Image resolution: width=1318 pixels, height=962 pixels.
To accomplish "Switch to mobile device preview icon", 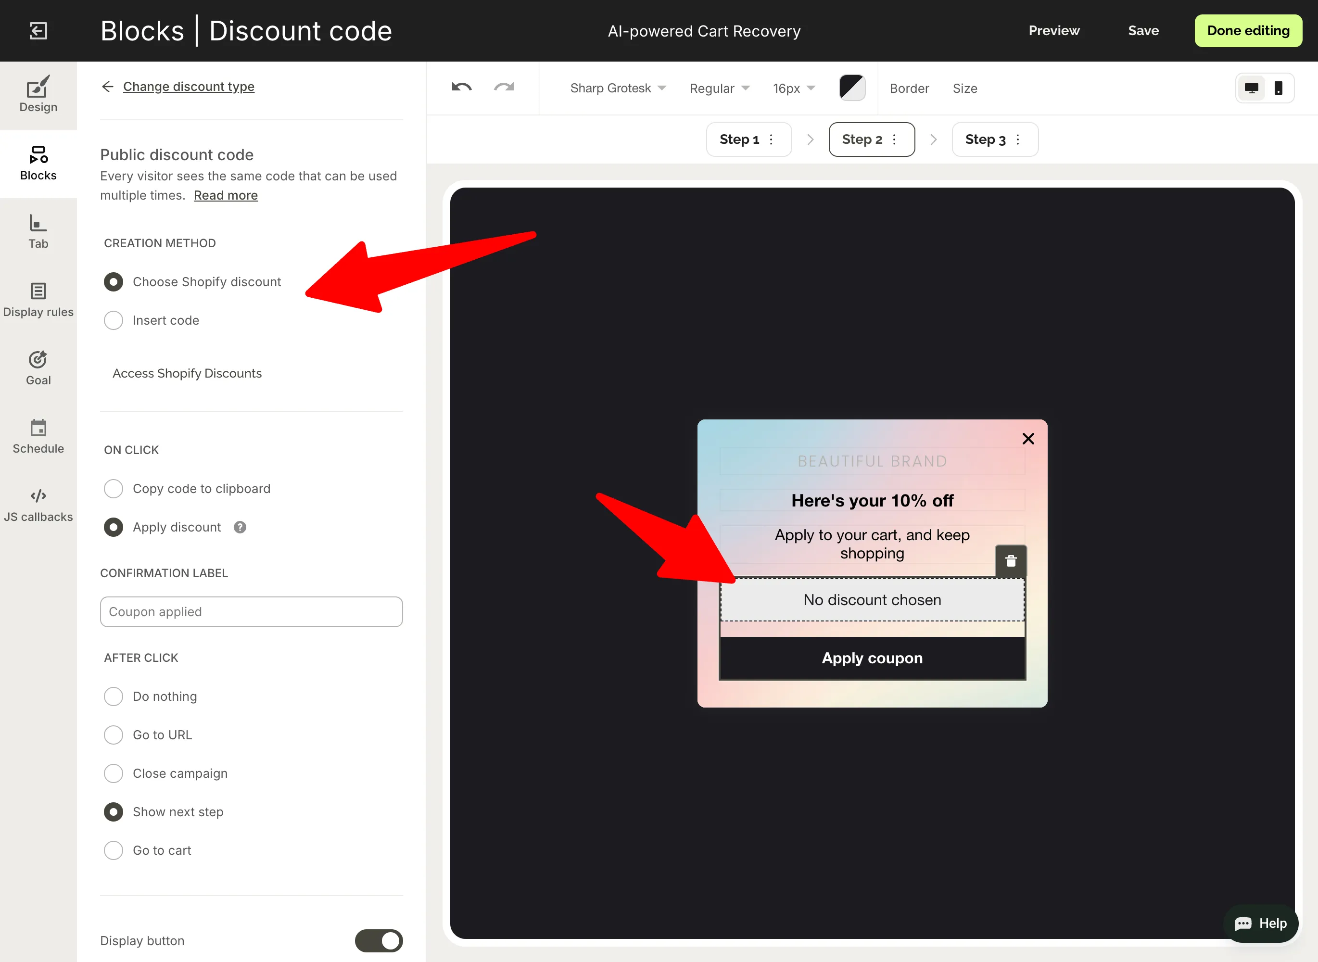I will coord(1279,88).
